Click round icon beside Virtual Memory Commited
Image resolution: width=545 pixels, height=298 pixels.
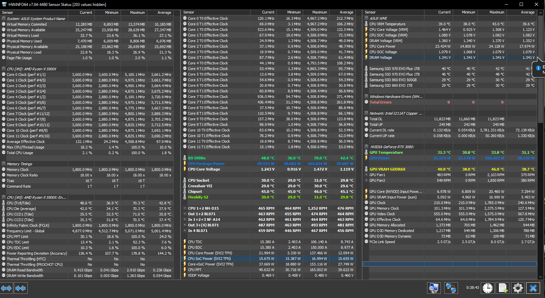[x=4, y=24]
